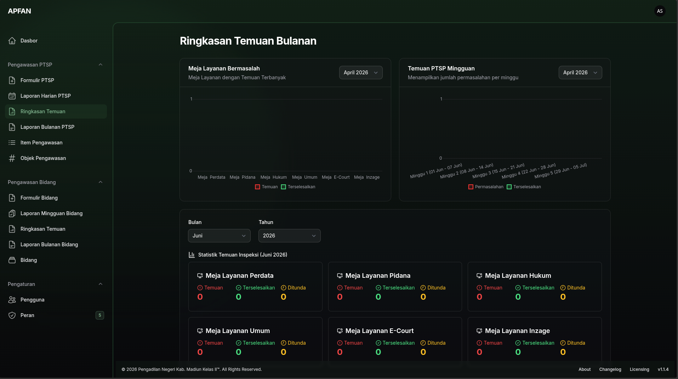Toggle Terselesaikan legend in Meja Layanan chart
The height and width of the screenshot is (379, 678).
298,187
